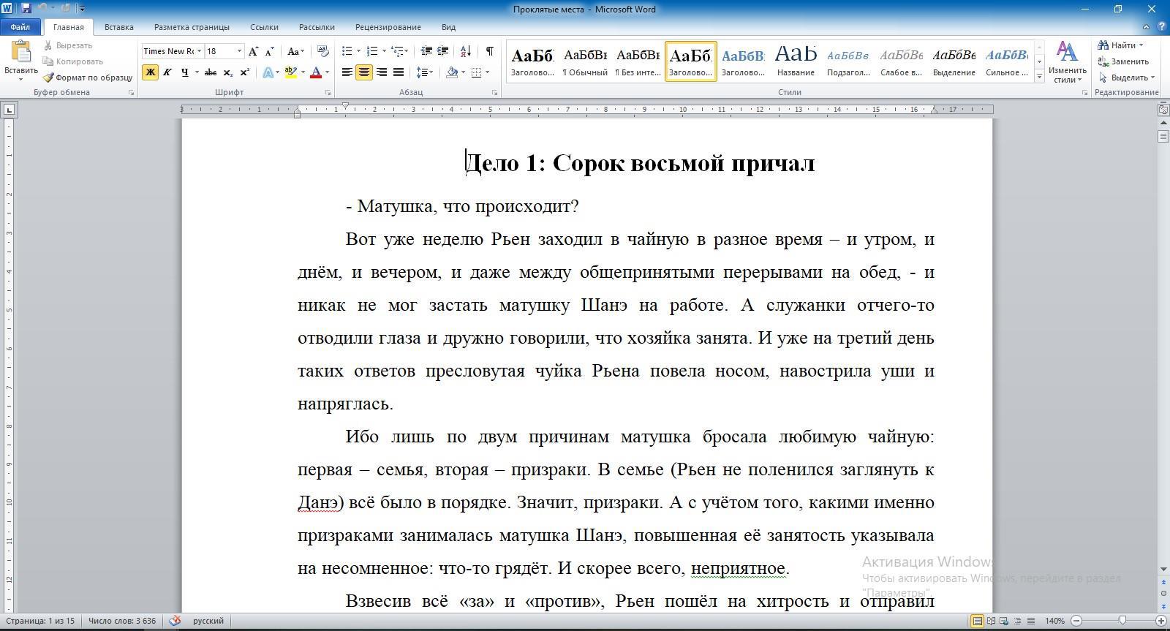Justify text to both margins
Screen dimensions: 1170x631
tap(399, 72)
